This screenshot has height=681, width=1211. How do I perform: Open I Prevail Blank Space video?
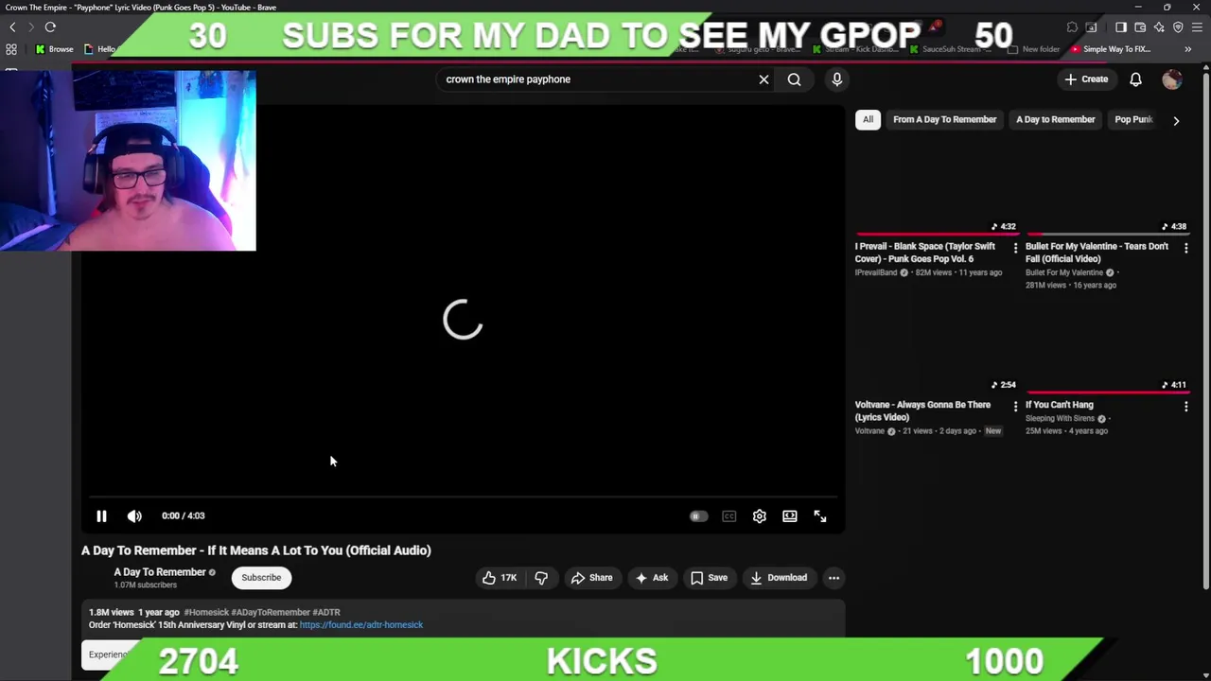[x=925, y=253]
